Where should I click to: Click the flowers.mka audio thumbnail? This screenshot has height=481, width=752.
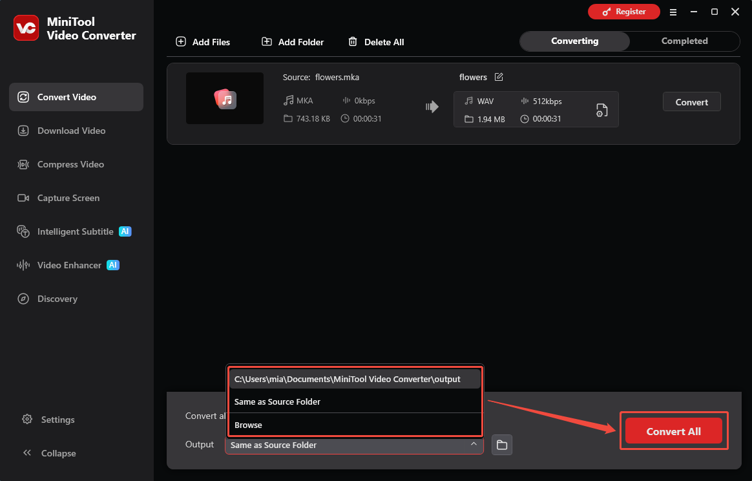click(225, 98)
